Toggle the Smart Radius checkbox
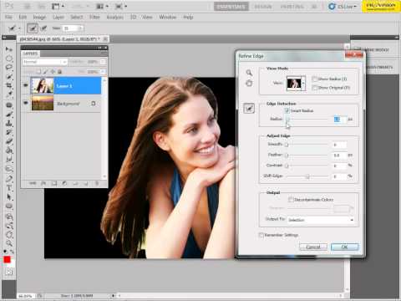The width and height of the screenshot is (401, 301). [287, 110]
